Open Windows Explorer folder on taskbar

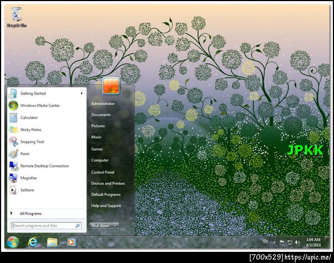point(52,242)
